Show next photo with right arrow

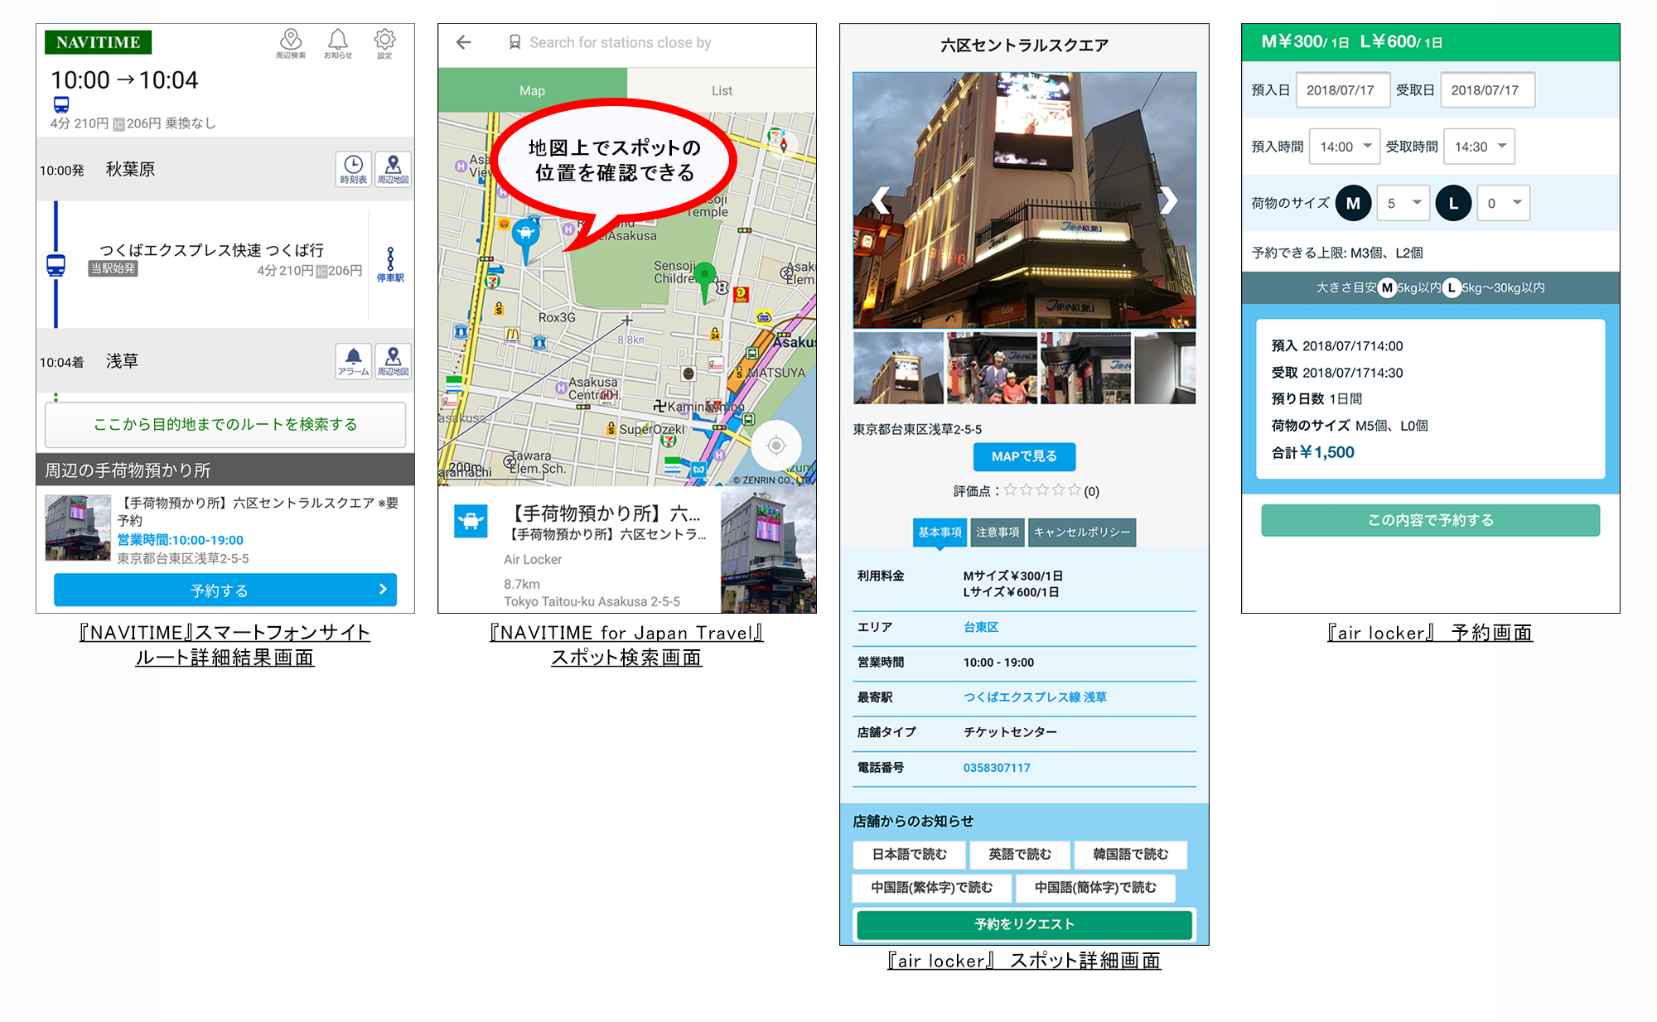(1167, 200)
